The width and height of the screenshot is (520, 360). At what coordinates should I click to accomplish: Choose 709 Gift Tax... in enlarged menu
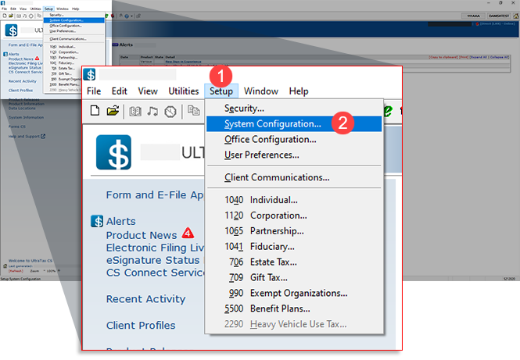coord(294,277)
